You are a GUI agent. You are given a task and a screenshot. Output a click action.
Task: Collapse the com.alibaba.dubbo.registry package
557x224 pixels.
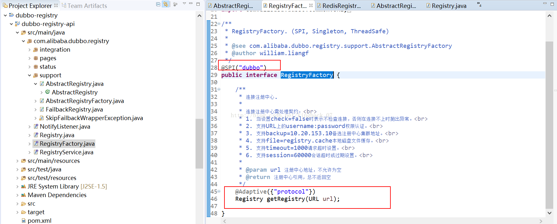[x=23, y=41]
